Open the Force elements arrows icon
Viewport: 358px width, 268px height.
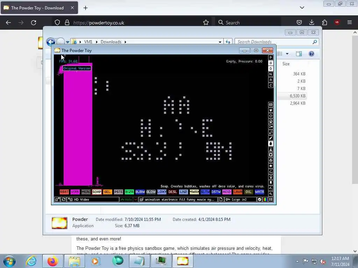pyautogui.click(x=271, y=127)
